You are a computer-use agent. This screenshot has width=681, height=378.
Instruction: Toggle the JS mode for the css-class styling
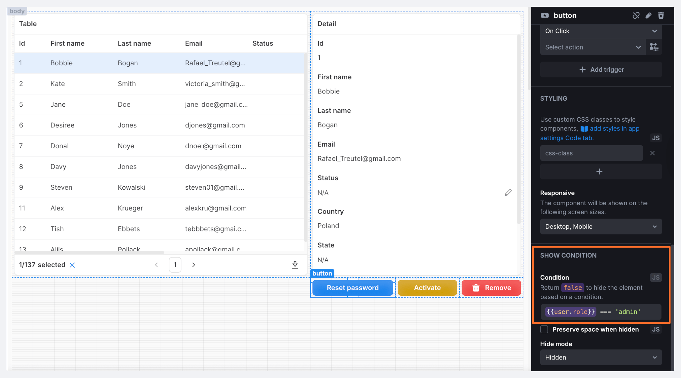pos(656,138)
